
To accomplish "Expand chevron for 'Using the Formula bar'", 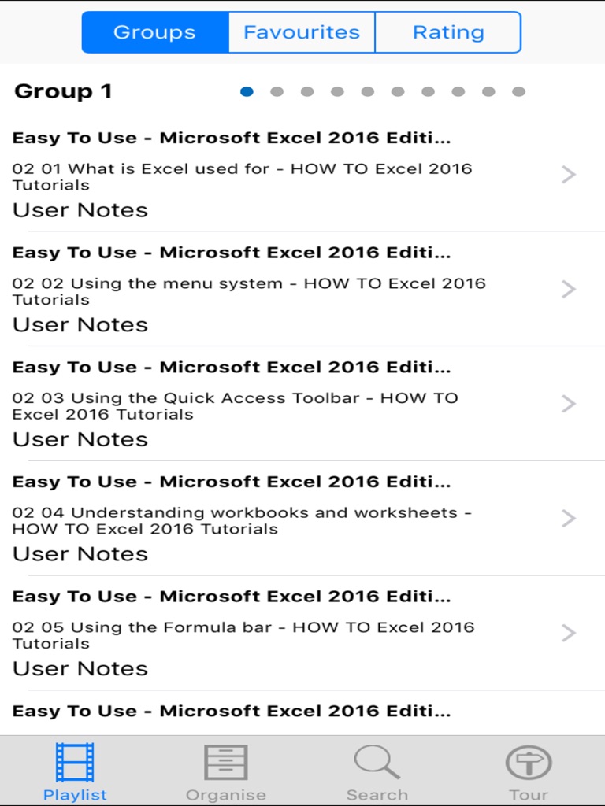I will (569, 633).
